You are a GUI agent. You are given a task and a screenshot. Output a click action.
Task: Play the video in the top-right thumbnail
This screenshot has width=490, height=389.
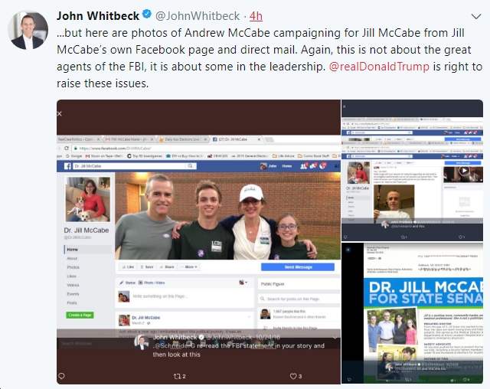[464, 171]
